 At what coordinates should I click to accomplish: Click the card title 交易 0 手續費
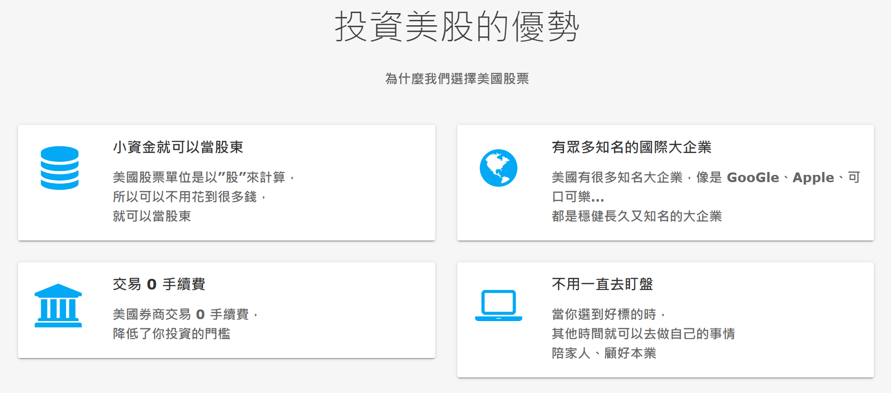click(159, 284)
